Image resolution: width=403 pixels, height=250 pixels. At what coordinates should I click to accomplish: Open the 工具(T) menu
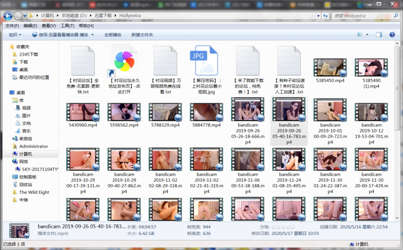pyautogui.click(x=68, y=26)
